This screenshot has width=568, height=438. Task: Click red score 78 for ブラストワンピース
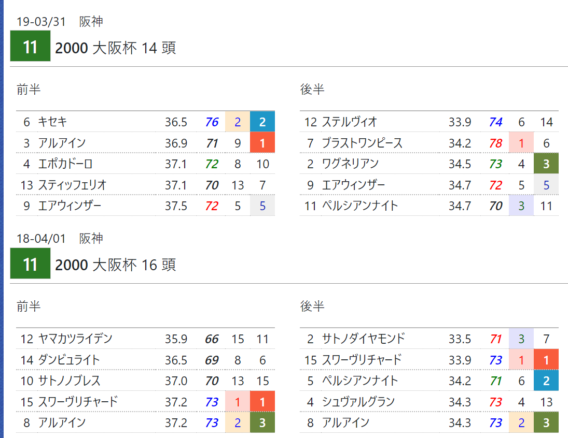click(495, 143)
